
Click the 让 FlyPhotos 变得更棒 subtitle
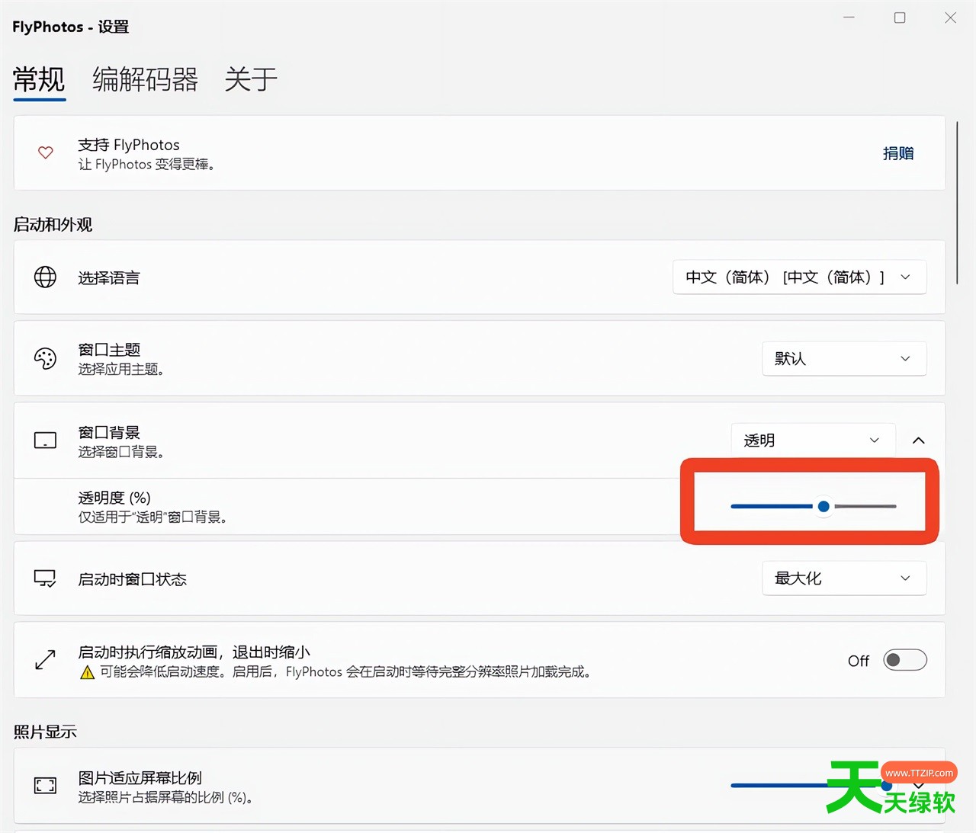(x=146, y=165)
